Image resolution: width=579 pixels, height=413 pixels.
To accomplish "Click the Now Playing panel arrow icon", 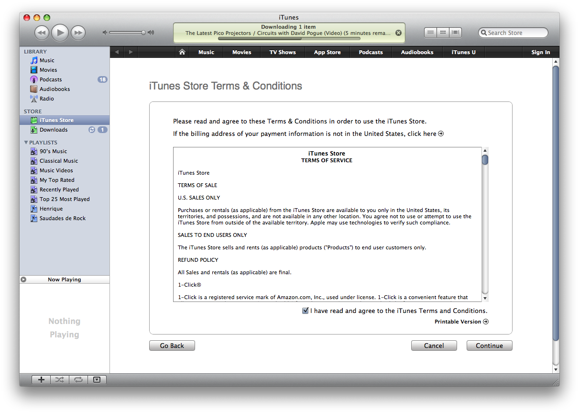I will 23,279.
